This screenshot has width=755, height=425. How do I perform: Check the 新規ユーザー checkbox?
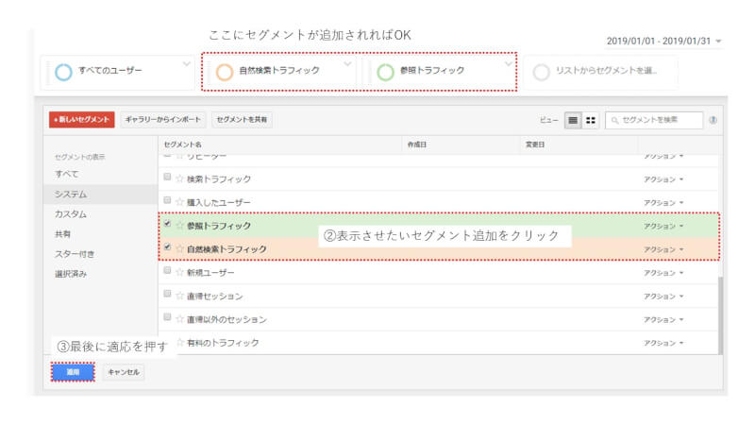click(x=167, y=270)
